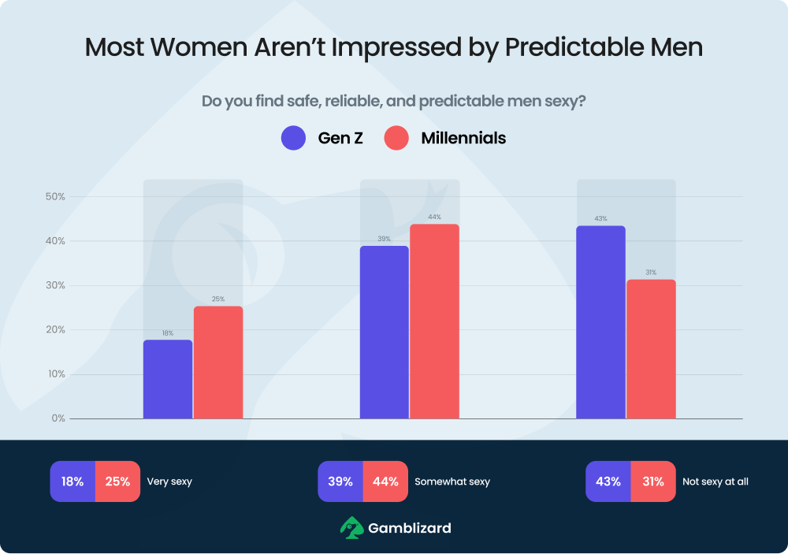Select the Millennials legend label
The height and width of the screenshot is (554, 788).
(x=463, y=138)
